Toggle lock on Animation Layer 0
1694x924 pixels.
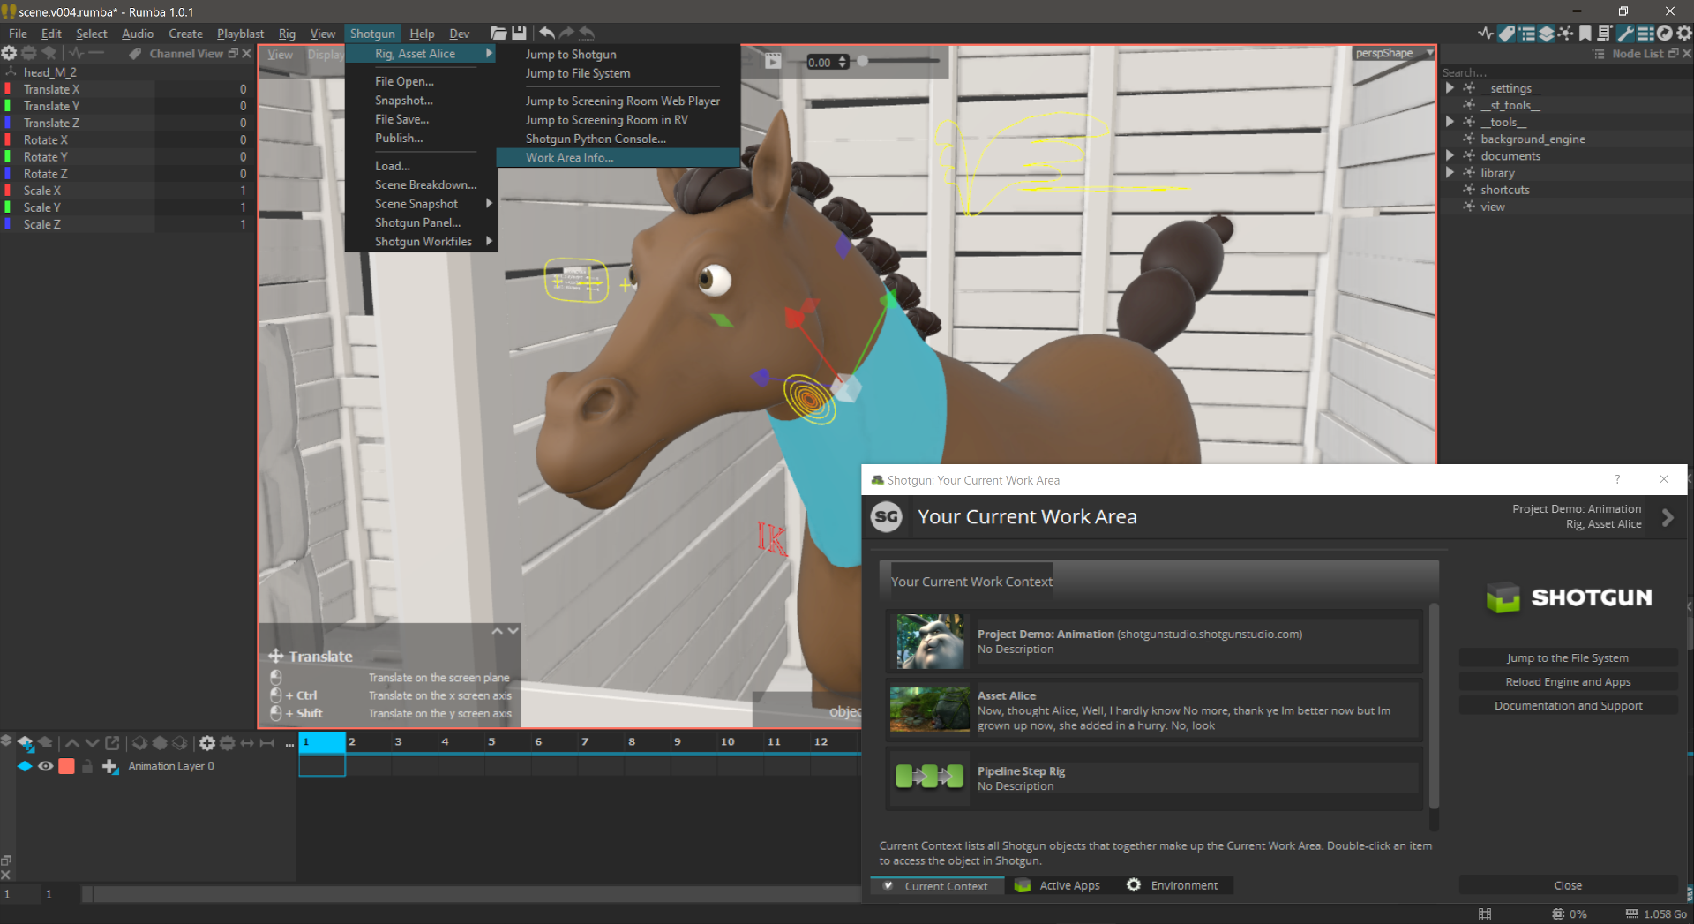[87, 766]
